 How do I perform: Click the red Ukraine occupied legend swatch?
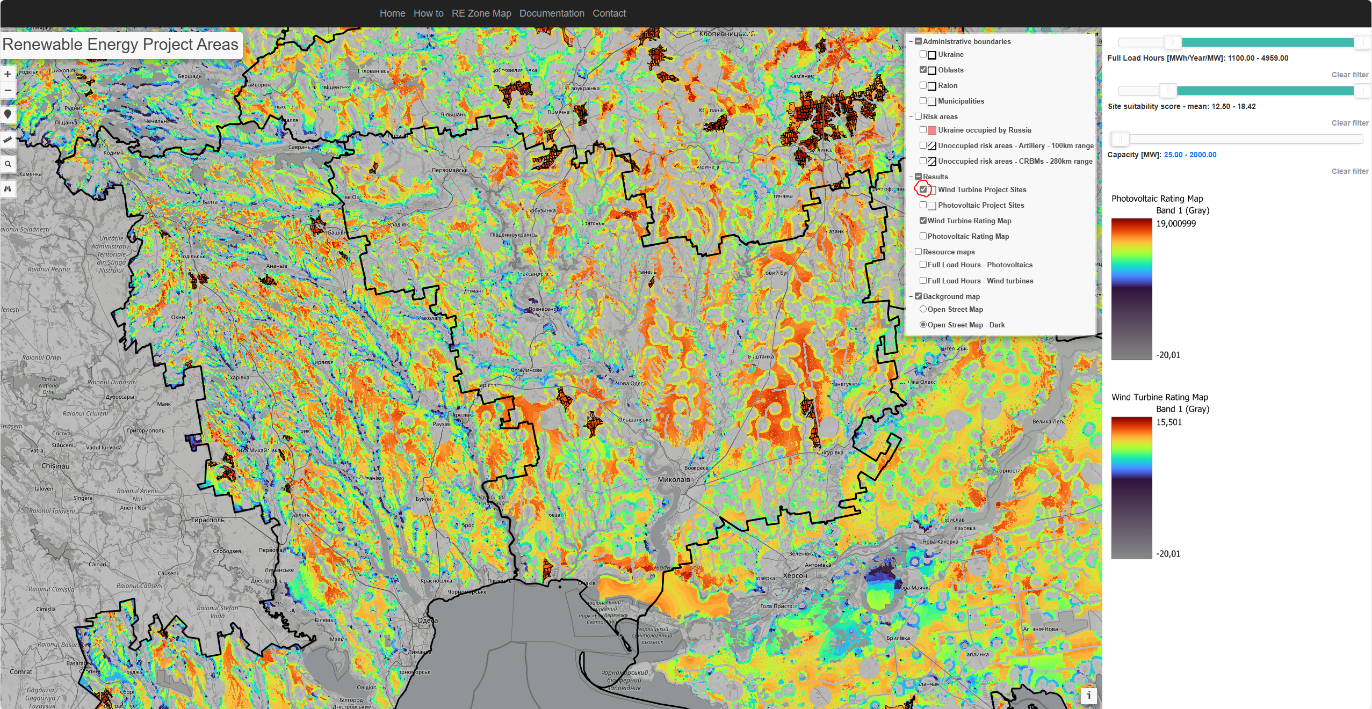[932, 130]
